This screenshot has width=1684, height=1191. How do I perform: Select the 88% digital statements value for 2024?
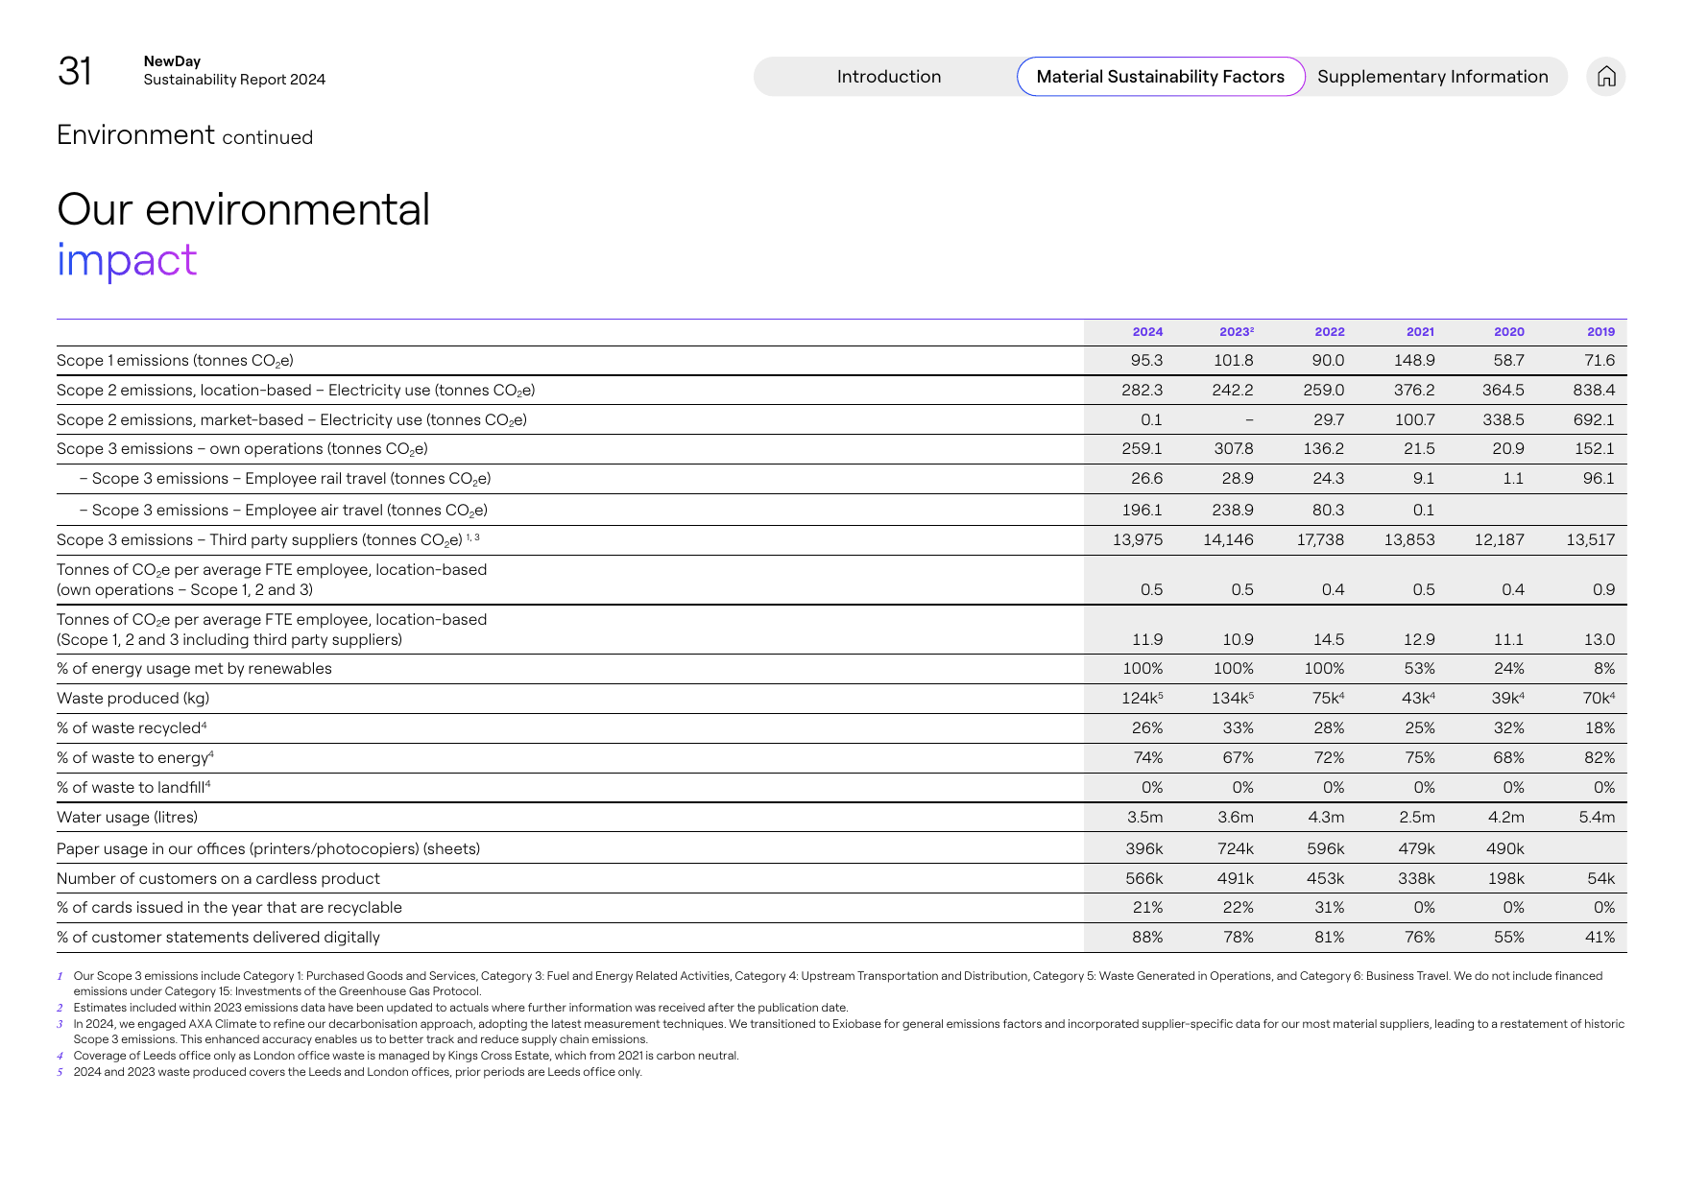(1147, 937)
